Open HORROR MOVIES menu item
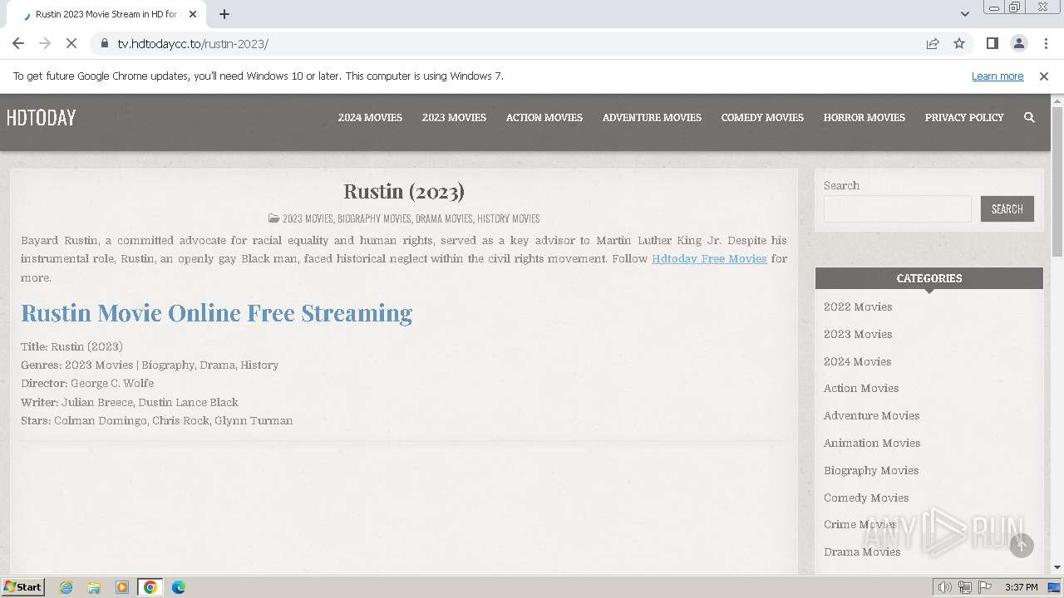The image size is (1064, 598). point(864,117)
